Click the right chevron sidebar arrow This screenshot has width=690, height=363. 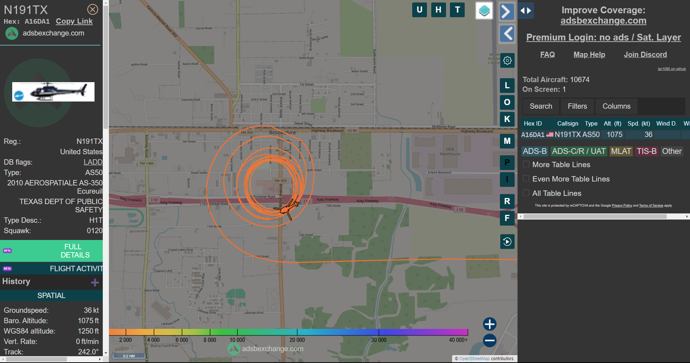pos(507,11)
